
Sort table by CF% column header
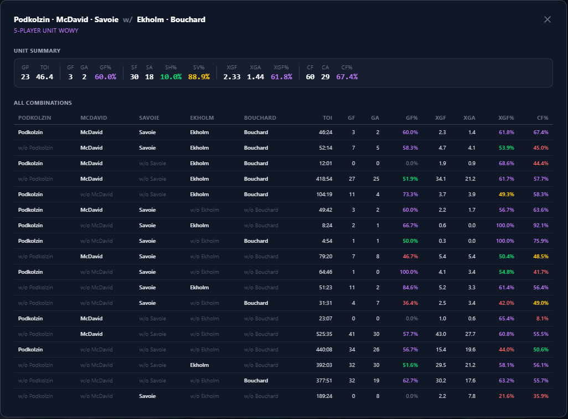pos(543,118)
